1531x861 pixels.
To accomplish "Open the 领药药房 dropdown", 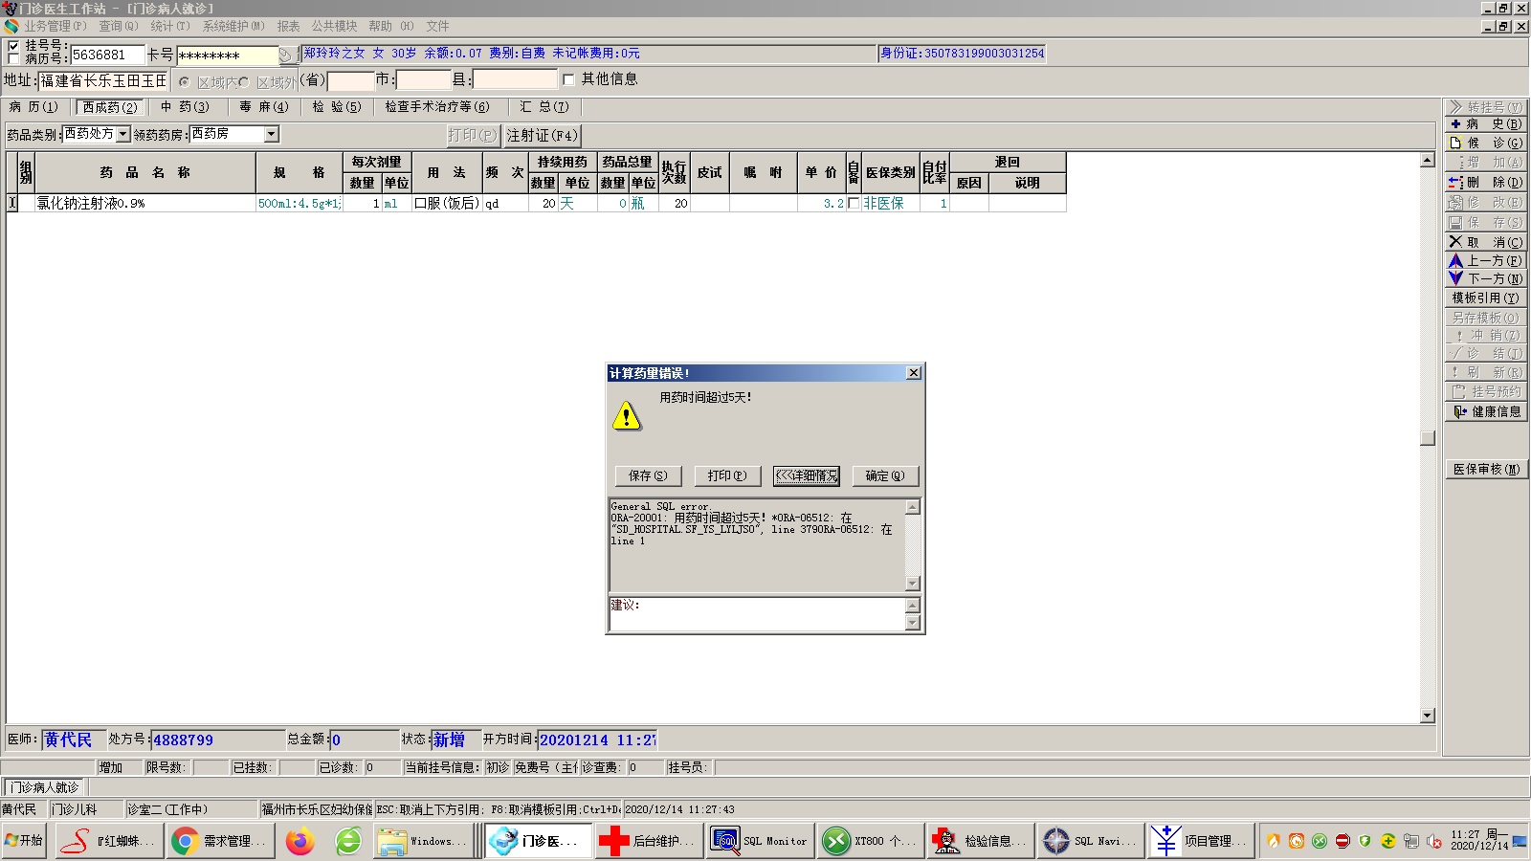I will coord(272,134).
